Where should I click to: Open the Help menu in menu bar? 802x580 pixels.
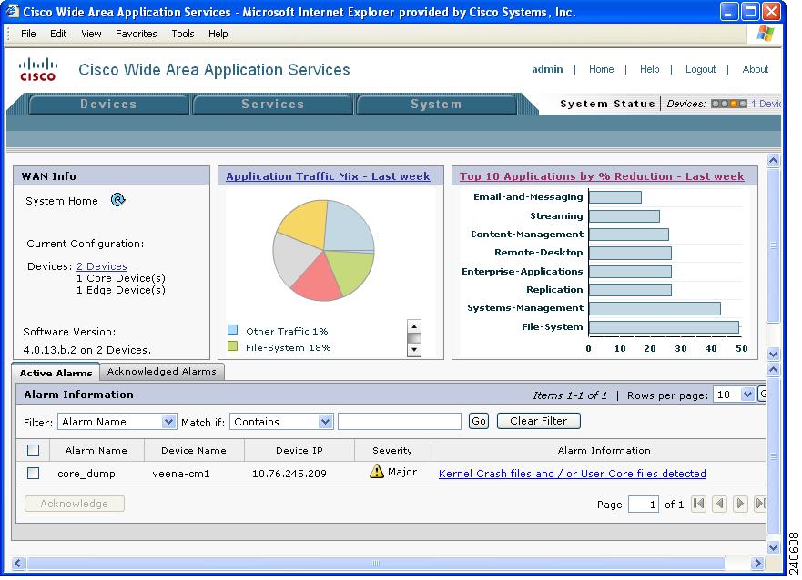point(218,34)
